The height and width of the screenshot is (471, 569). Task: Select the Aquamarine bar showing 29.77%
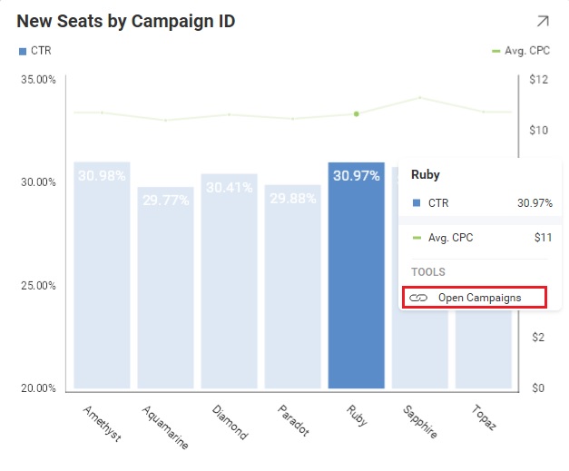(165, 289)
